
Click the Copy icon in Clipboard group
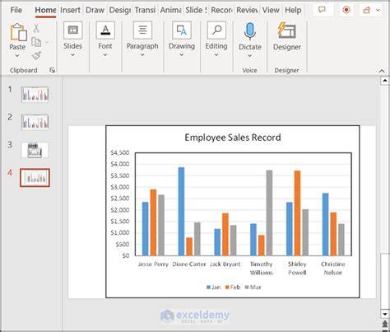(36, 42)
